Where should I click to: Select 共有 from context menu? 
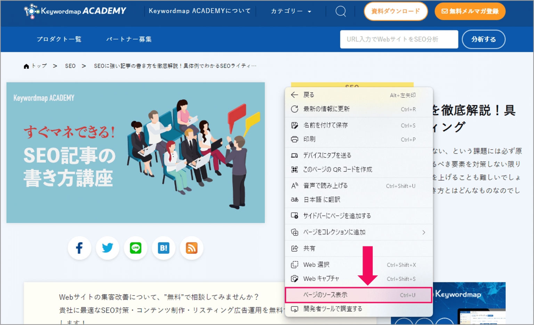(x=359, y=248)
